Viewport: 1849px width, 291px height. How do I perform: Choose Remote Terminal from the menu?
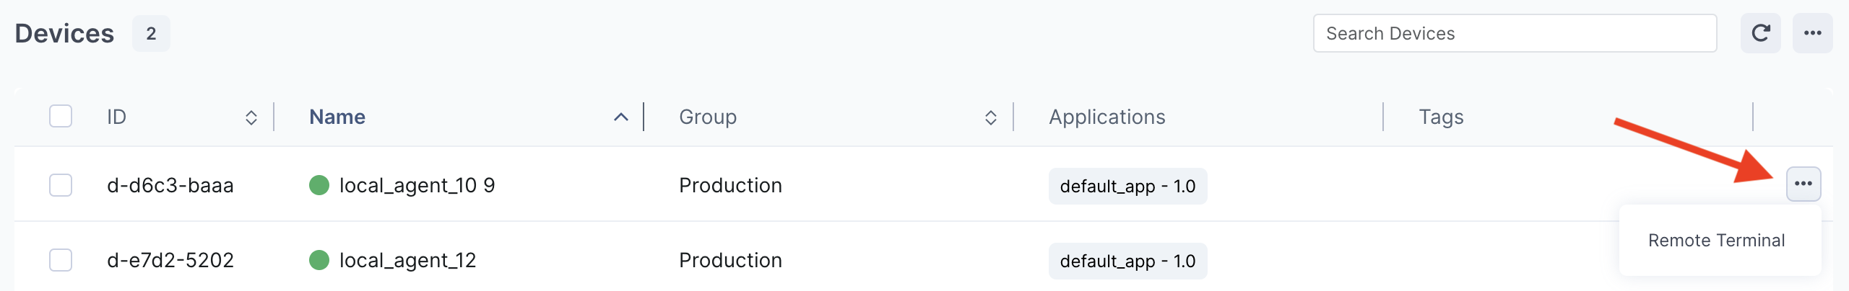1716,241
